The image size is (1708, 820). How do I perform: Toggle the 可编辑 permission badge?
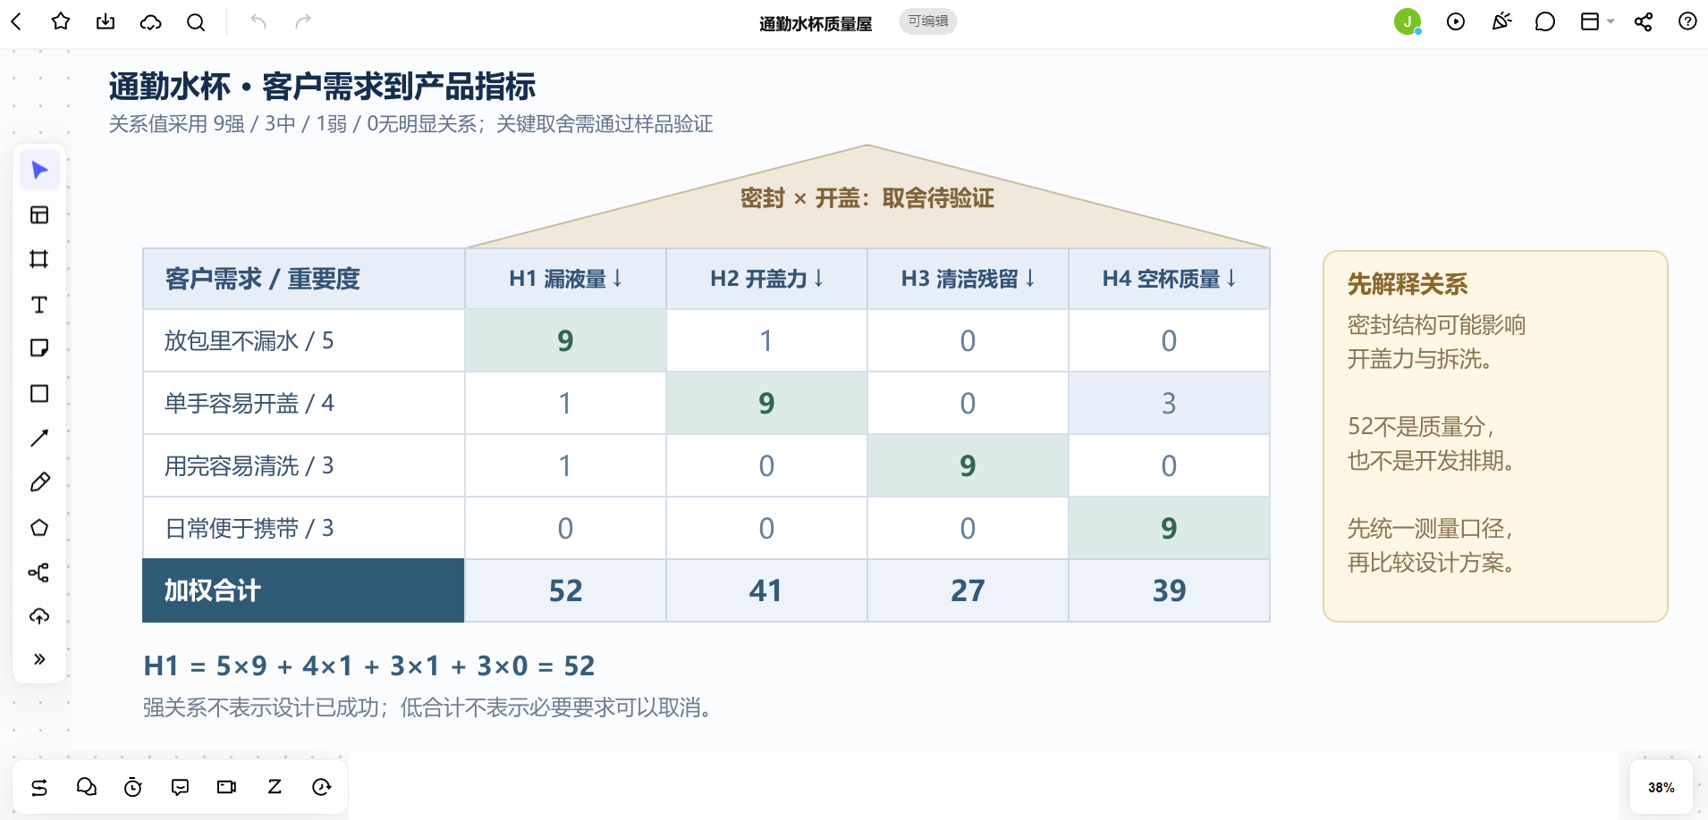pyautogui.click(x=928, y=21)
